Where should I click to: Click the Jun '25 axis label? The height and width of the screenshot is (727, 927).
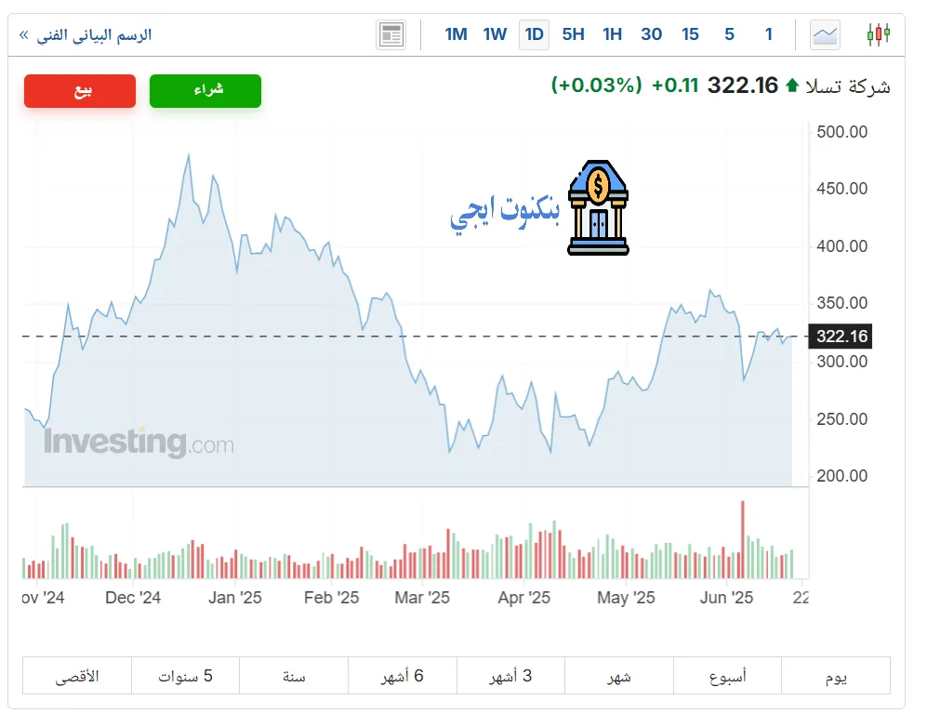click(726, 598)
